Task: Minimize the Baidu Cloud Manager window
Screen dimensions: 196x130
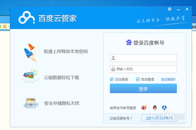Action: (x=178, y=9)
